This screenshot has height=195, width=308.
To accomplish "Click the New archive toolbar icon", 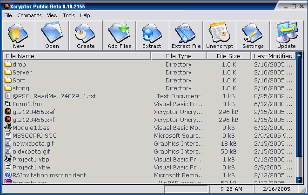I will point(19,35).
